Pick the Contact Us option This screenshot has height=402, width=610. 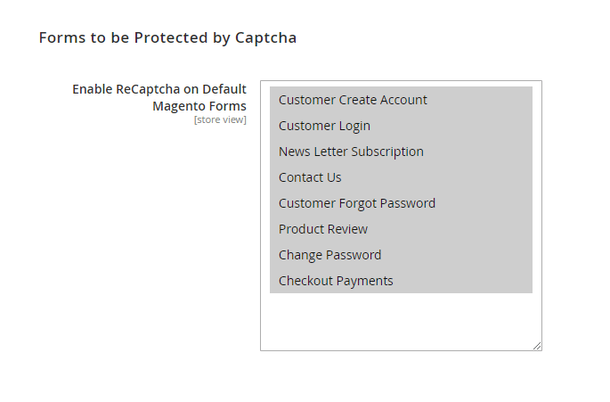[x=310, y=177]
